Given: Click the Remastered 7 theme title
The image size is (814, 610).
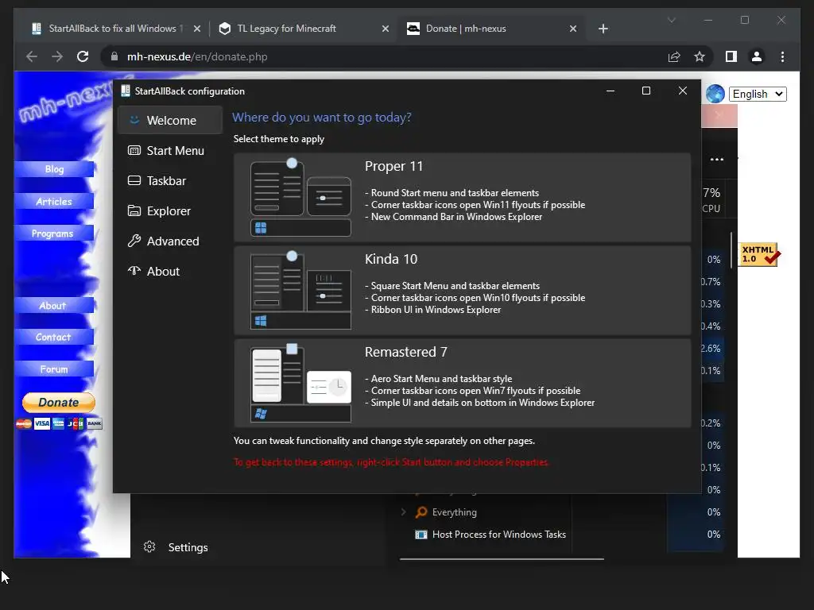Looking at the screenshot, I should click(x=406, y=352).
